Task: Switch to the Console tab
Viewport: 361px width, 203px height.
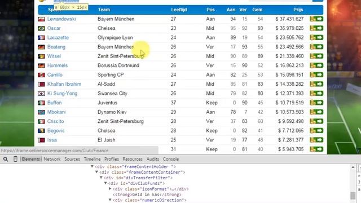Action: pos(171,159)
